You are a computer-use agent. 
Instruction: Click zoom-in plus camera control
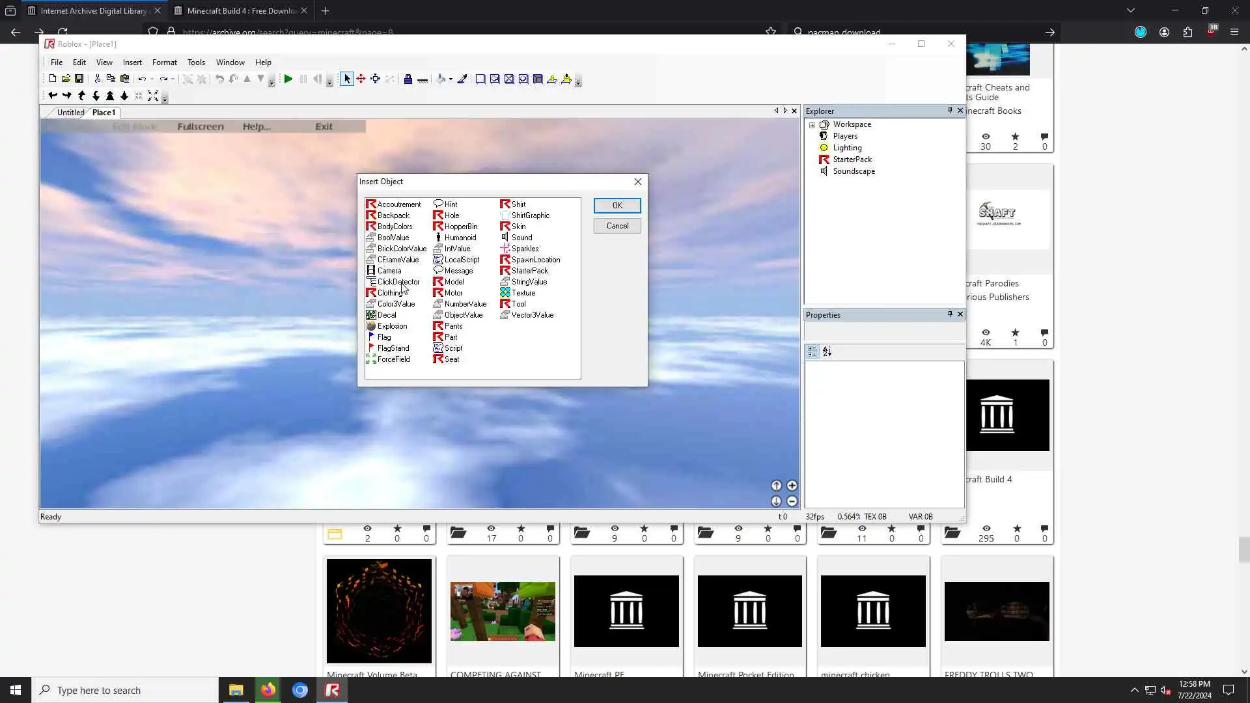coord(792,486)
